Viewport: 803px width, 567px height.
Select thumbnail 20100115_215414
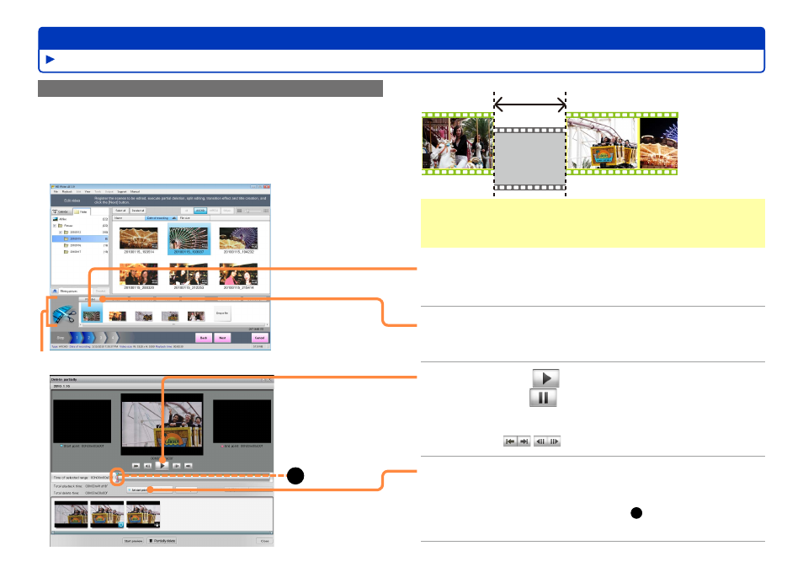point(238,275)
